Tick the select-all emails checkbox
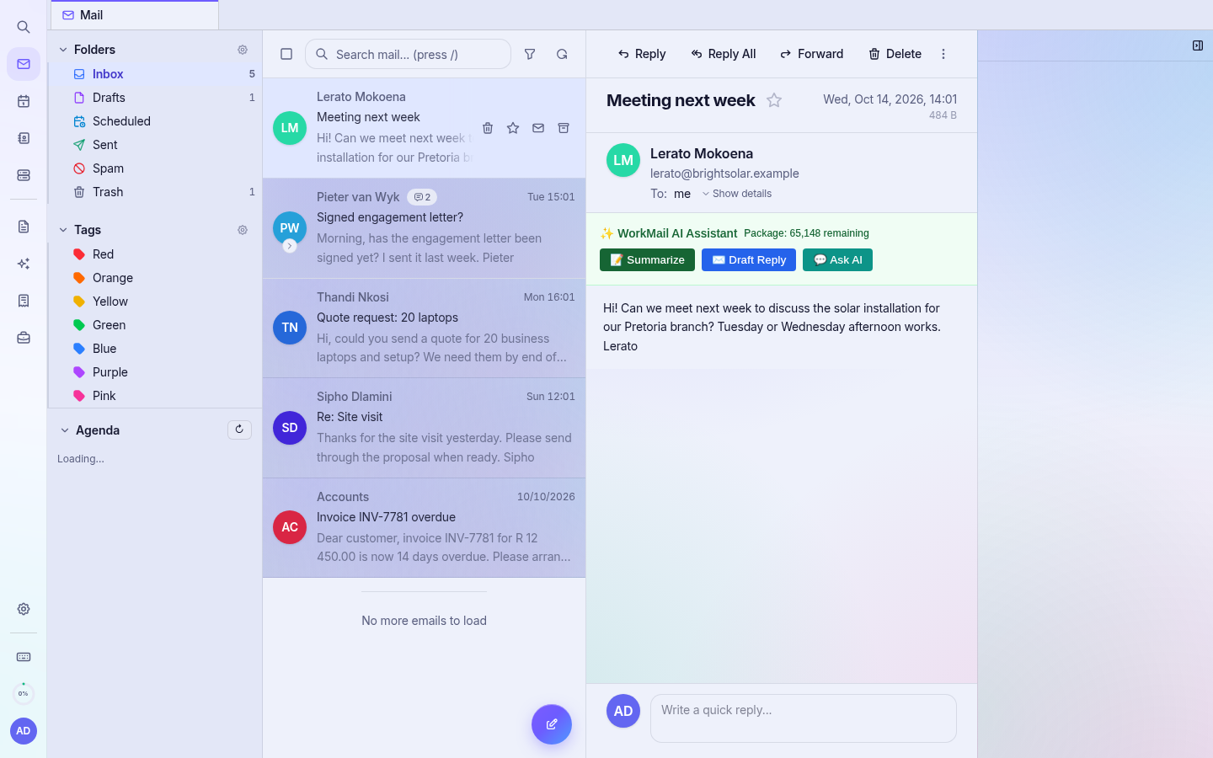The width and height of the screenshot is (1213, 758). click(286, 54)
